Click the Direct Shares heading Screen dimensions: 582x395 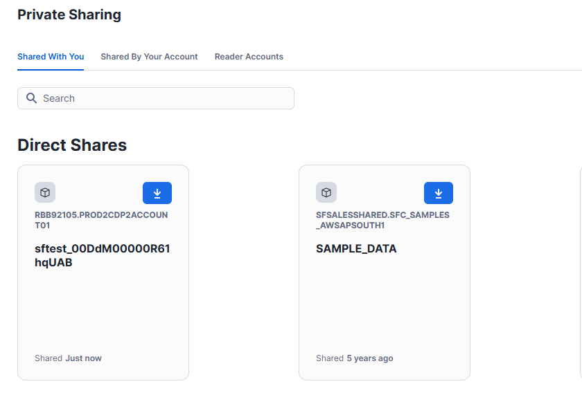coord(72,145)
